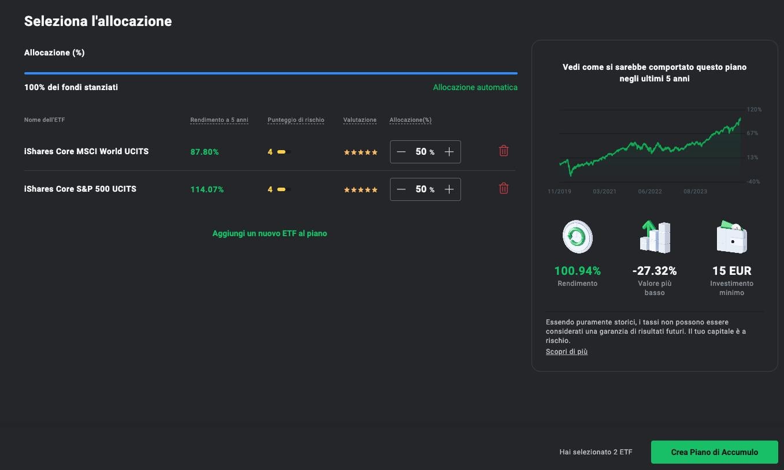Delete iShares Core MSCI World UCITS from plan
The width and height of the screenshot is (784, 470).
pyautogui.click(x=503, y=151)
